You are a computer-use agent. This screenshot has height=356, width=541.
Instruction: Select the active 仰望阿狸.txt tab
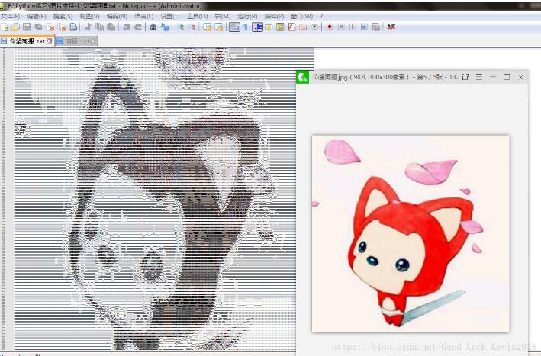point(27,41)
